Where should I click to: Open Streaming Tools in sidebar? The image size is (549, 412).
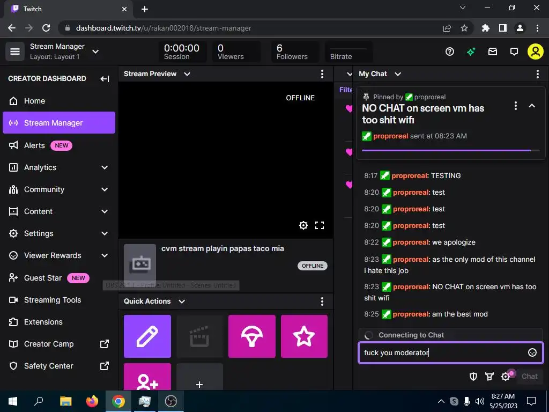tap(59, 300)
